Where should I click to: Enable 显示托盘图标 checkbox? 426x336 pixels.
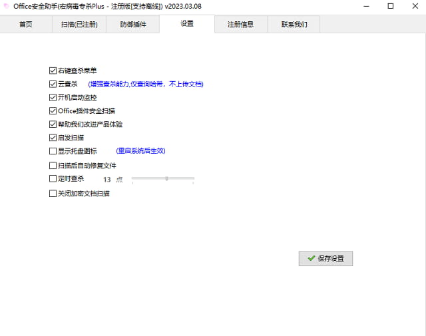point(53,151)
